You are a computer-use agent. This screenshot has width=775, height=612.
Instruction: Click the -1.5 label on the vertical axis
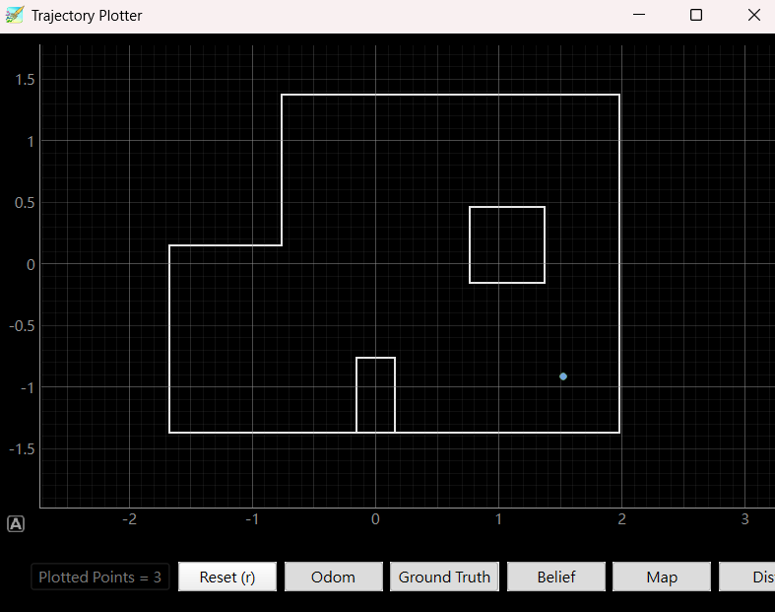[23, 449]
